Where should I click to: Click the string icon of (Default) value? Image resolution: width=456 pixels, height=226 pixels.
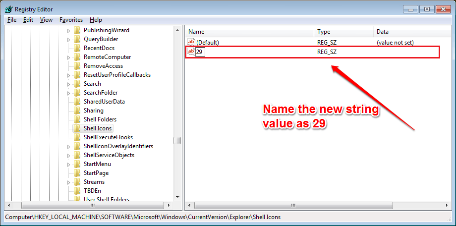click(191, 43)
